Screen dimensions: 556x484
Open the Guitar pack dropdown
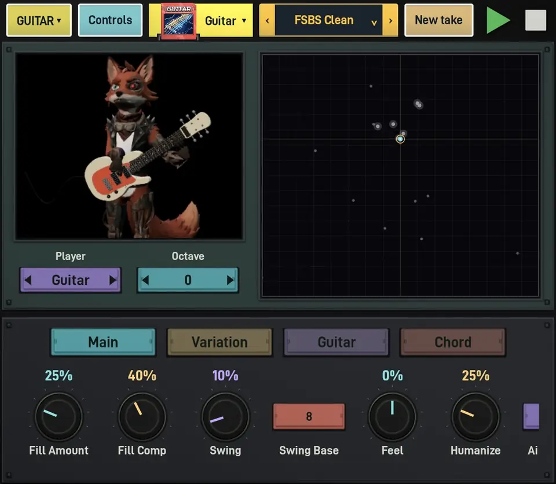tap(225, 21)
